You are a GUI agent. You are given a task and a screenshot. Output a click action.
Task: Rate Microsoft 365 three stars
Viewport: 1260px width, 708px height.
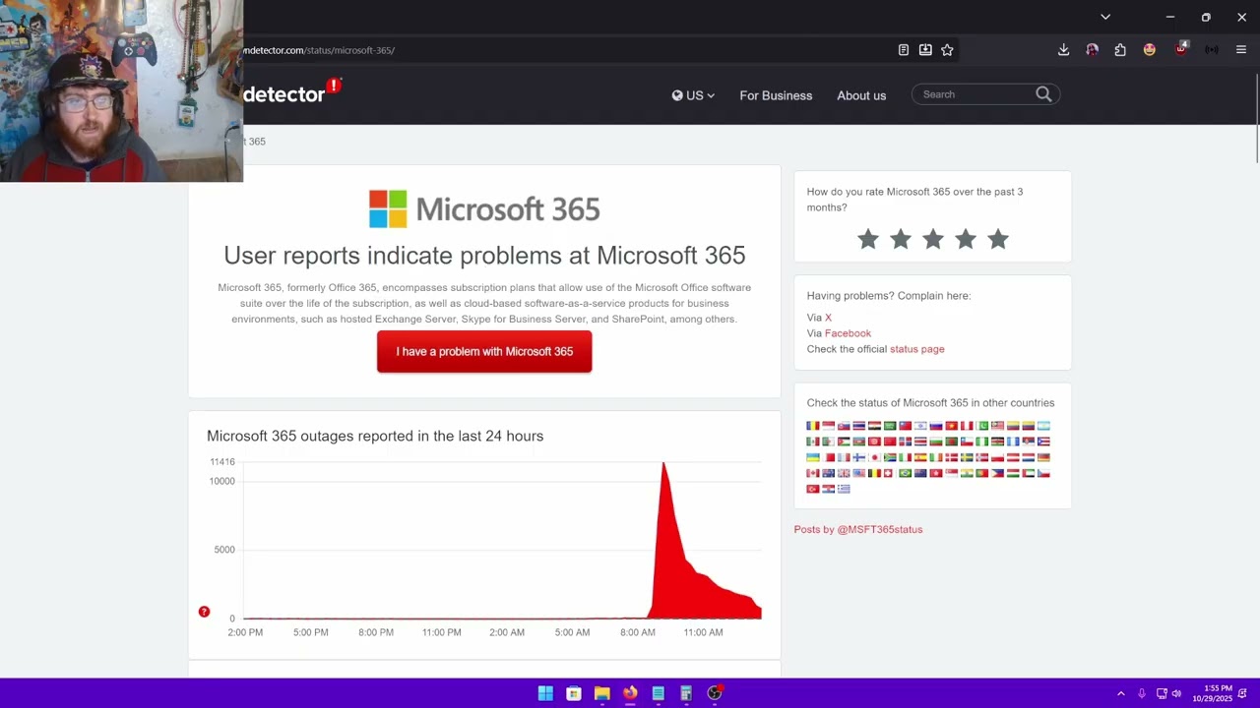[933, 239]
